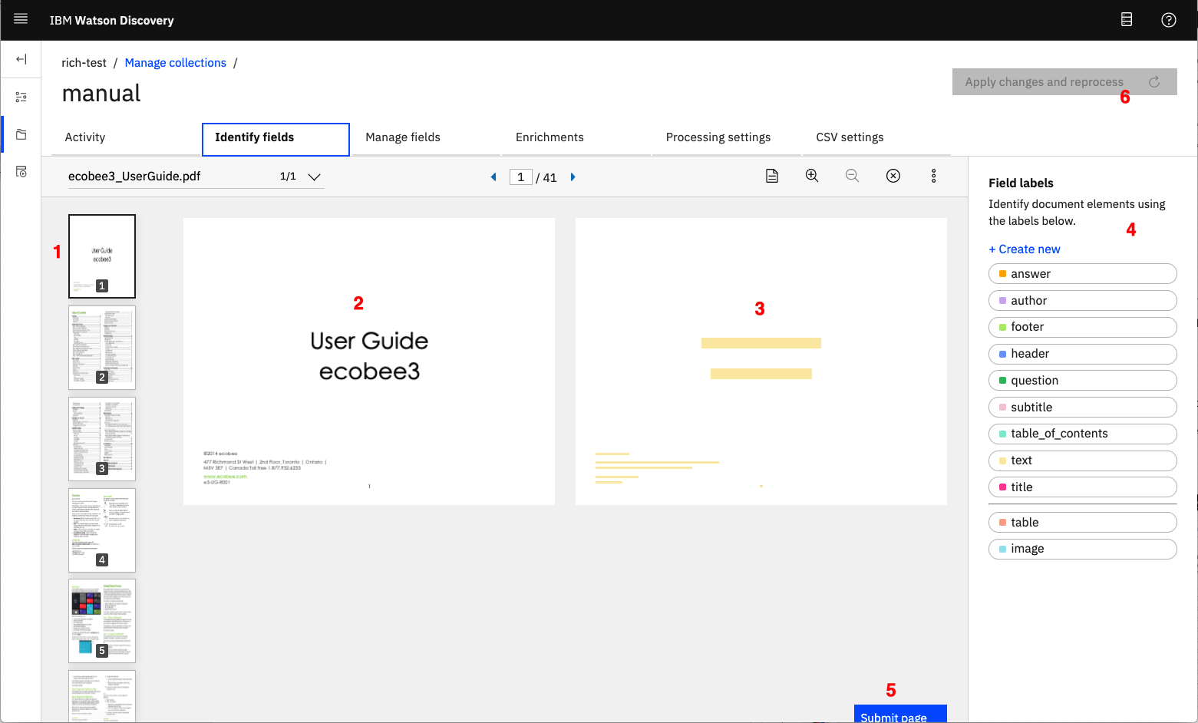Open the Integrate and deploy sidebar icon

21,172
